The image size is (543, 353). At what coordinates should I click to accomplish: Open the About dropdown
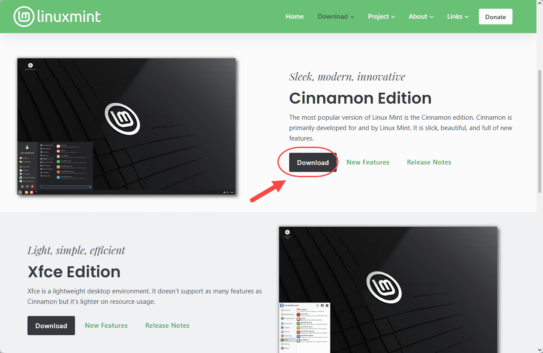click(x=421, y=17)
